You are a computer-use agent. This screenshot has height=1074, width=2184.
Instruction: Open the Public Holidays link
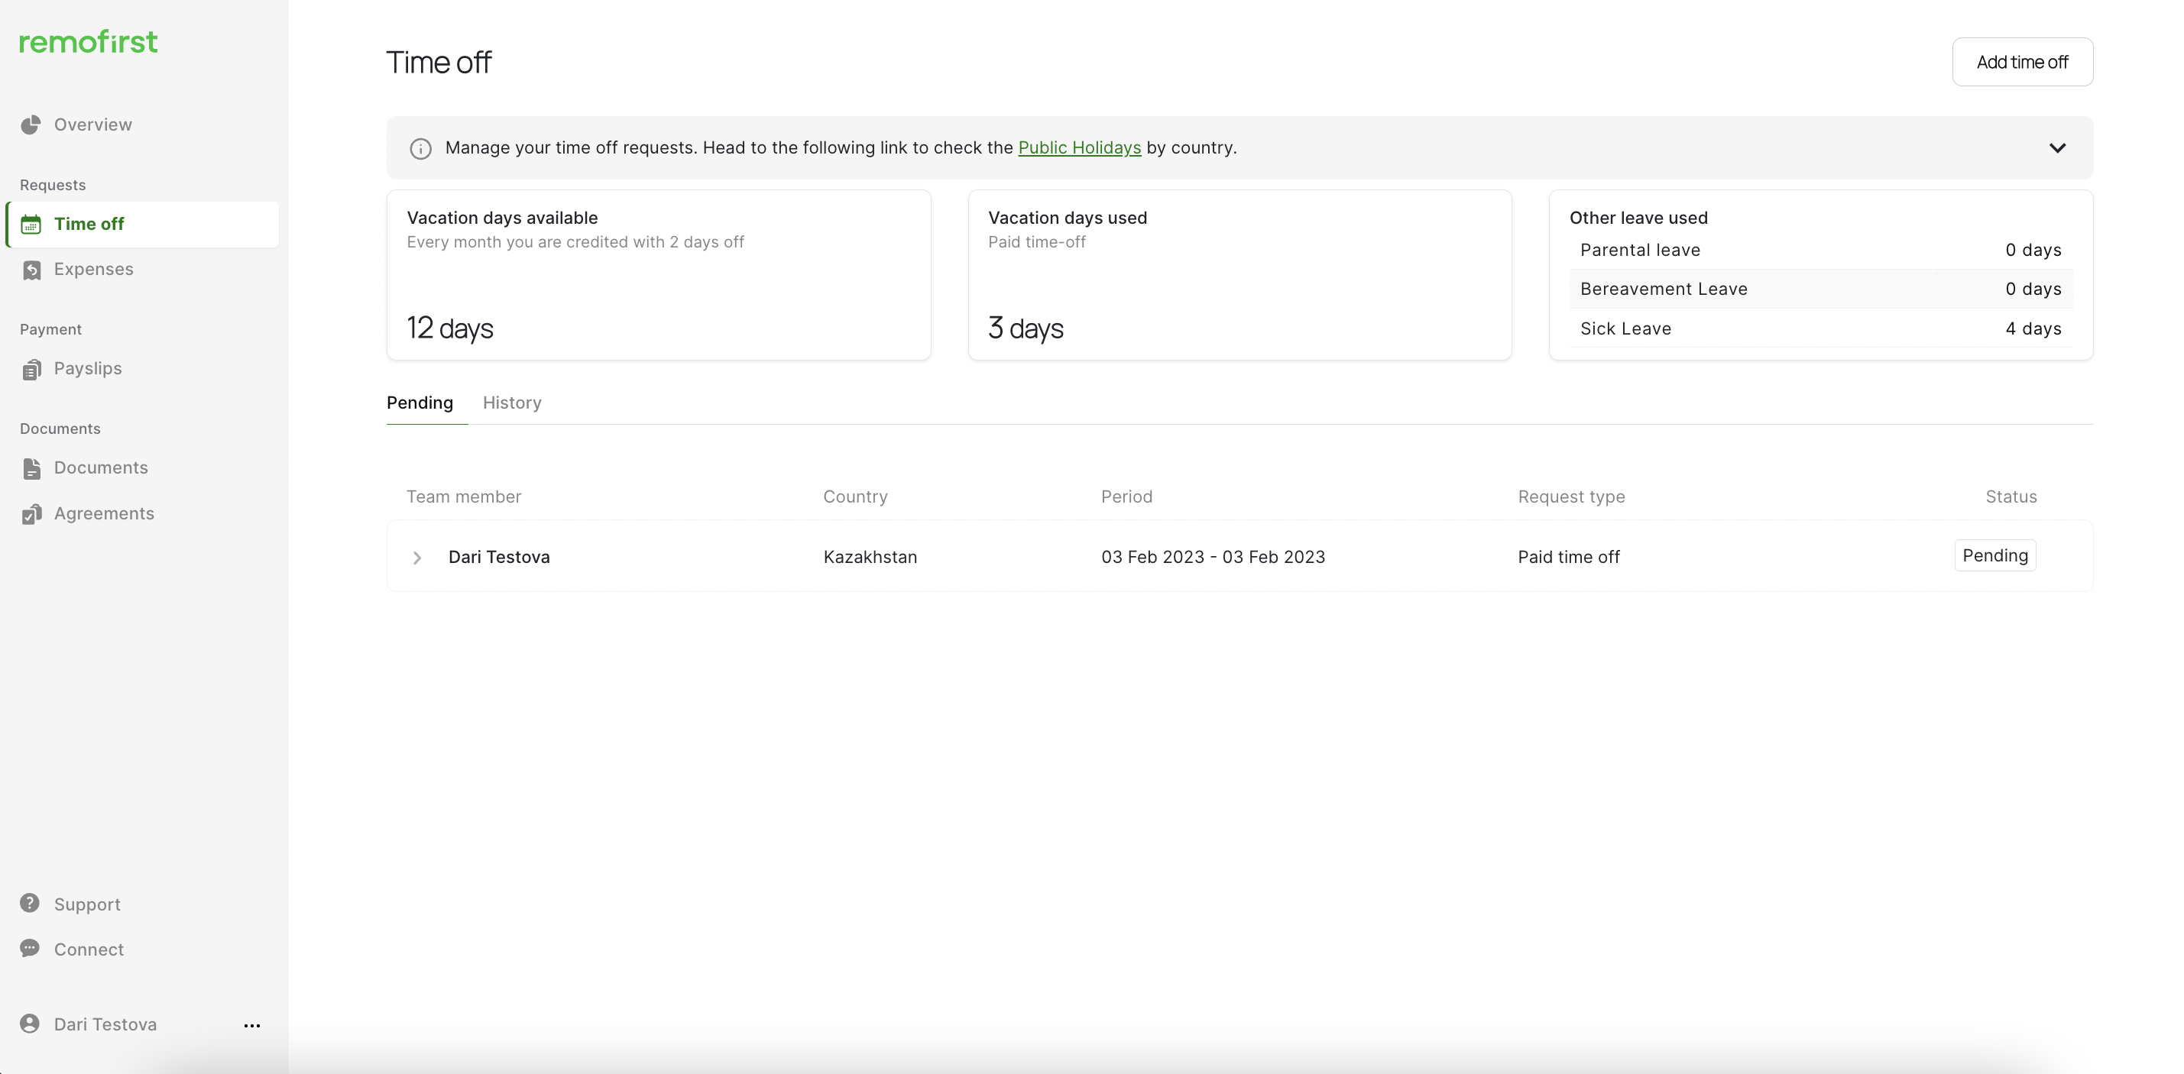point(1079,147)
